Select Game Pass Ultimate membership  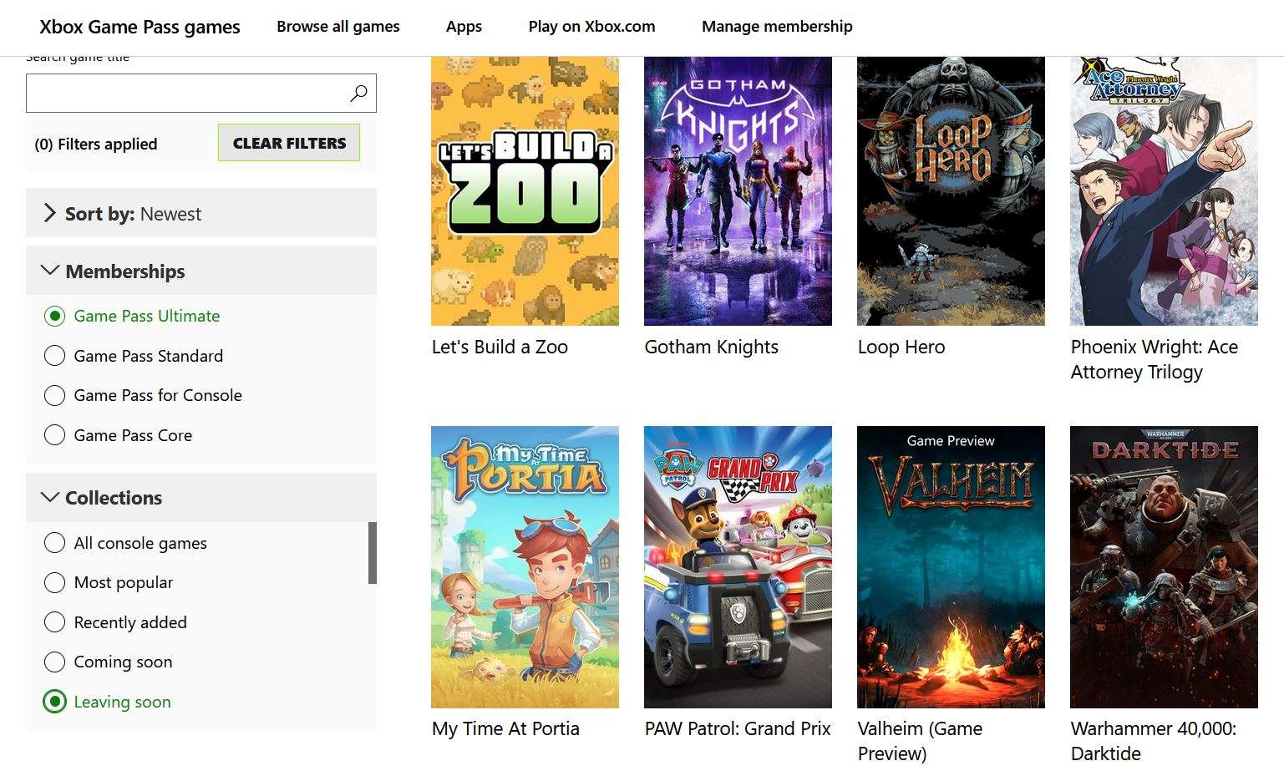coord(54,316)
